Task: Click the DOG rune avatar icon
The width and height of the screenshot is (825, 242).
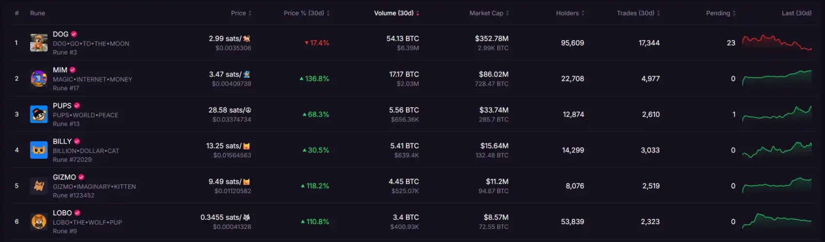Action: [x=39, y=43]
